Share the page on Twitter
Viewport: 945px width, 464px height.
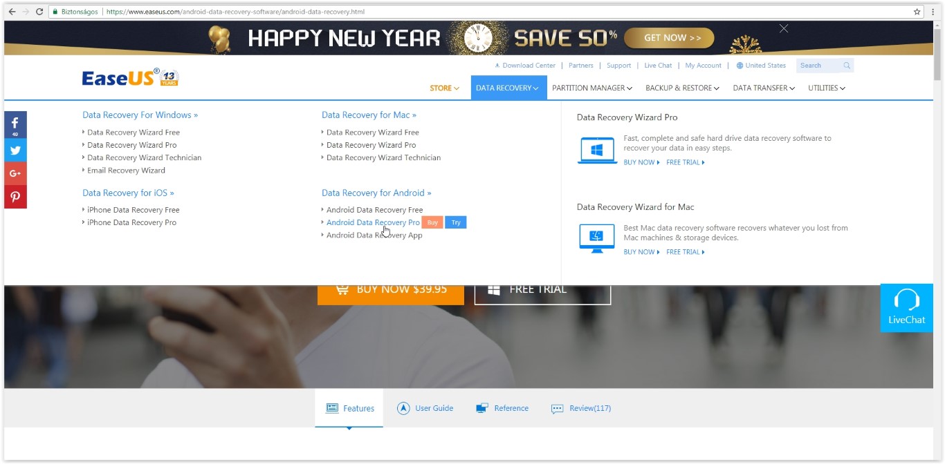coord(15,150)
